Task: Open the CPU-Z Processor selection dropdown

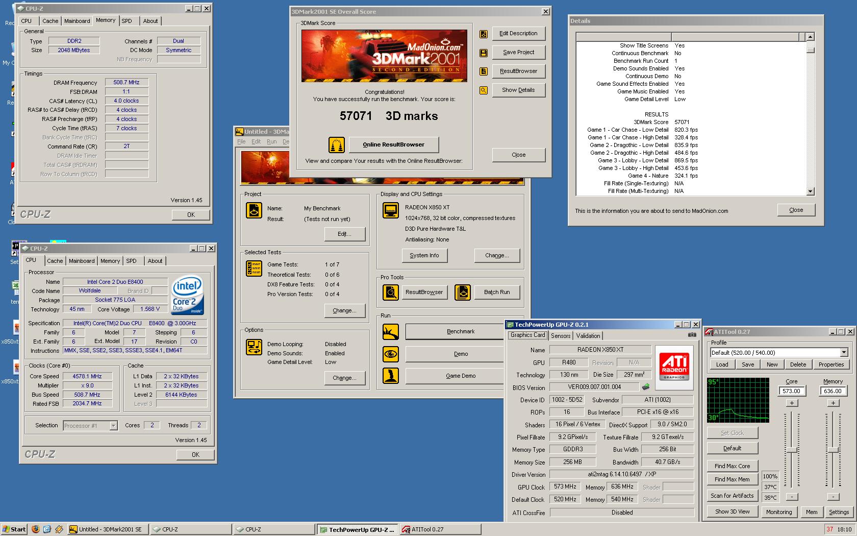Action: click(113, 426)
